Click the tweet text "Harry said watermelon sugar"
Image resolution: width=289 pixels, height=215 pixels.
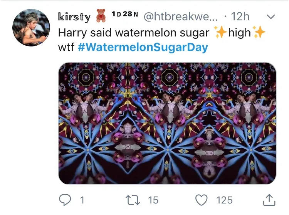tap(133, 33)
